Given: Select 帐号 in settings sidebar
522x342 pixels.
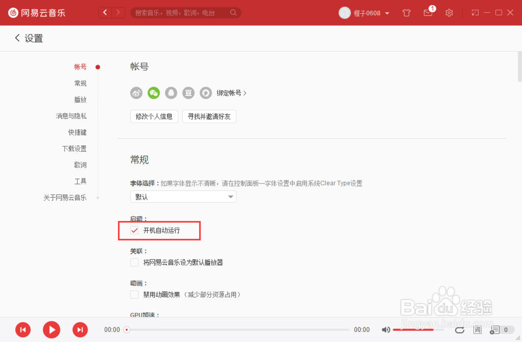Looking at the screenshot, I should click(x=80, y=67).
